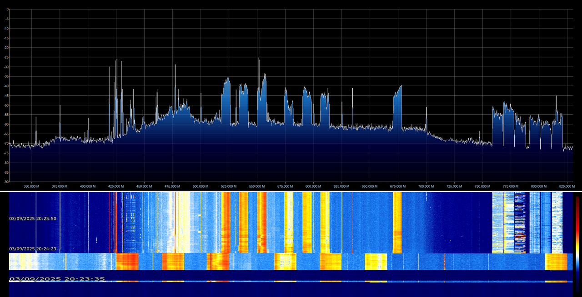Click the 800.000 M frequency axis label

pyautogui.click(x=539, y=186)
